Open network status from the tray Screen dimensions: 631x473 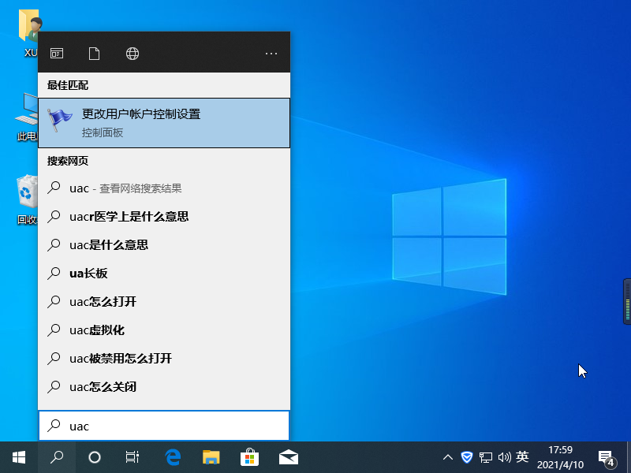487,457
